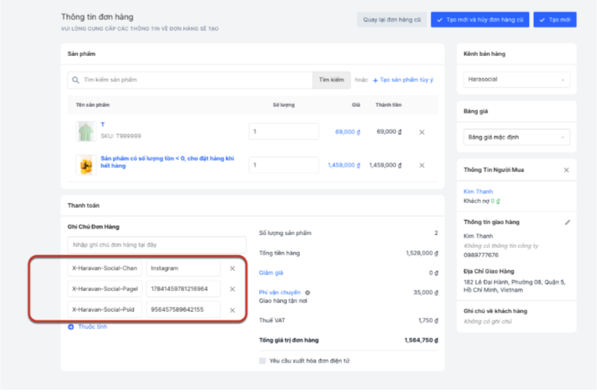Open the Bảng giá mặc định dropdown
The height and width of the screenshot is (392, 597).
click(x=517, y=137)
